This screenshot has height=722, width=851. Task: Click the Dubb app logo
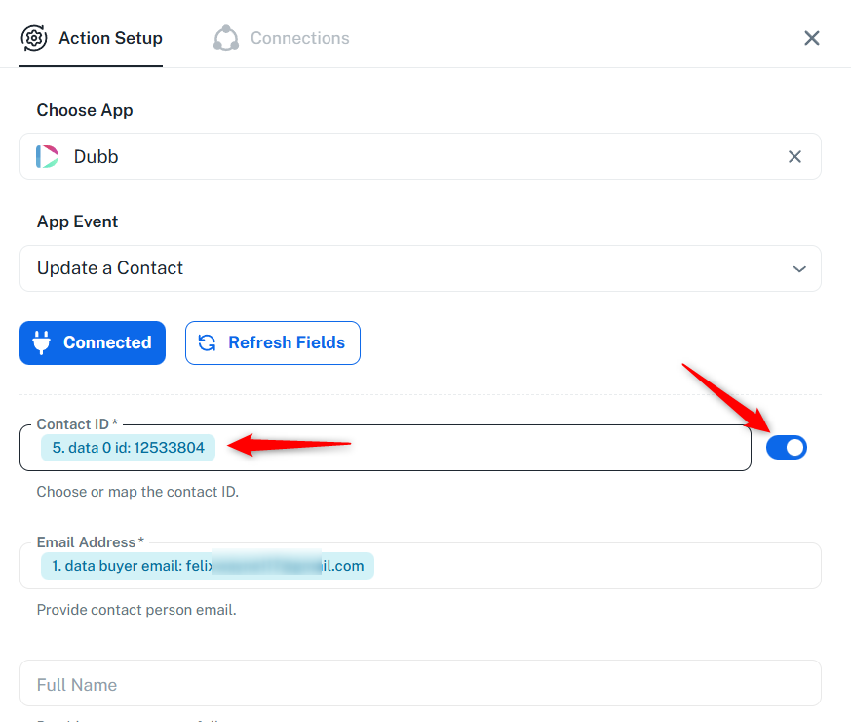point(48,156)
